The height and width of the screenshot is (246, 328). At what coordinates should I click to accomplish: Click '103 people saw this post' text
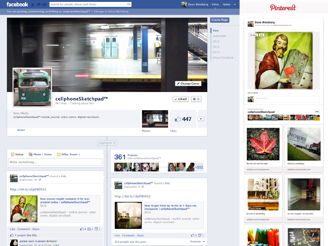pos(130,242)
